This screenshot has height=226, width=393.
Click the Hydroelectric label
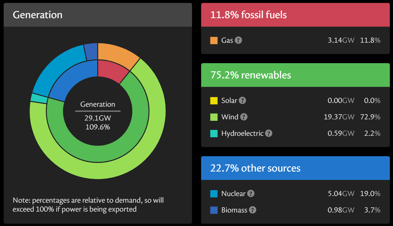pyautogui.click(x=242, y=133)
